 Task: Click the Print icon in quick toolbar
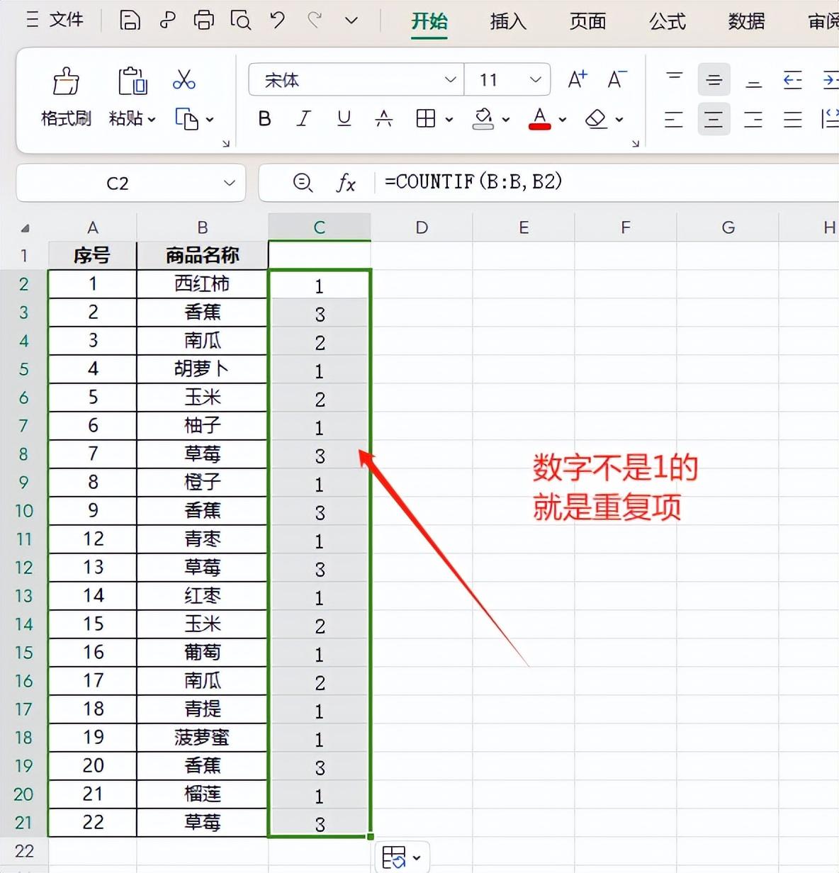204,20
